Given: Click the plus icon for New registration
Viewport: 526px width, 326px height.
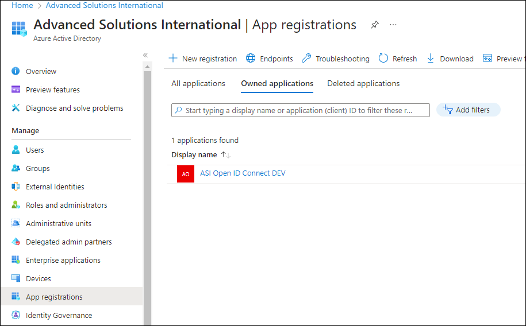Looking at the screenshot, I should coord(173,59).
